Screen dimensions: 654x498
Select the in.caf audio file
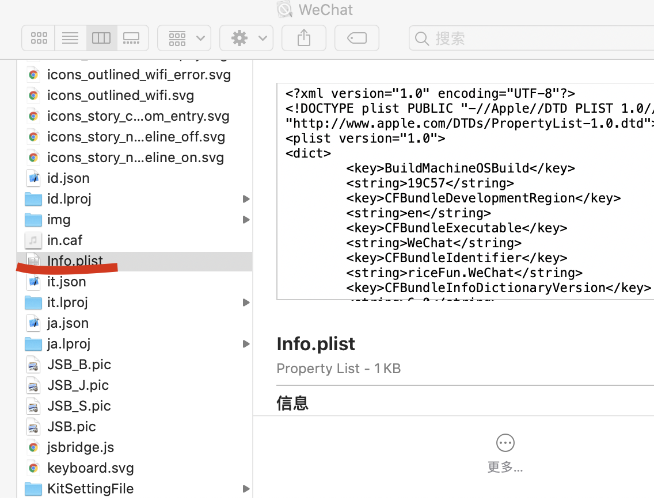(x=135, y=240)
